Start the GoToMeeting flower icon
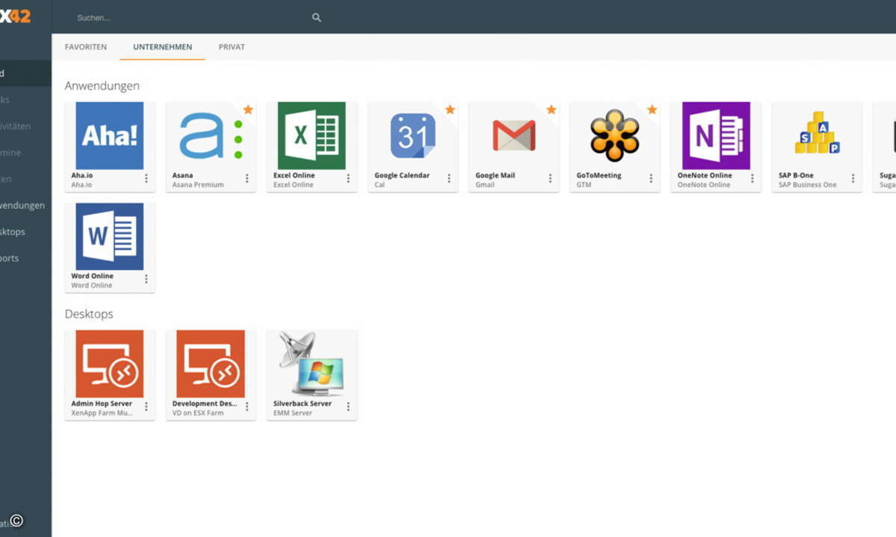Viewport: 896px width, 537px height. [615, 136]
